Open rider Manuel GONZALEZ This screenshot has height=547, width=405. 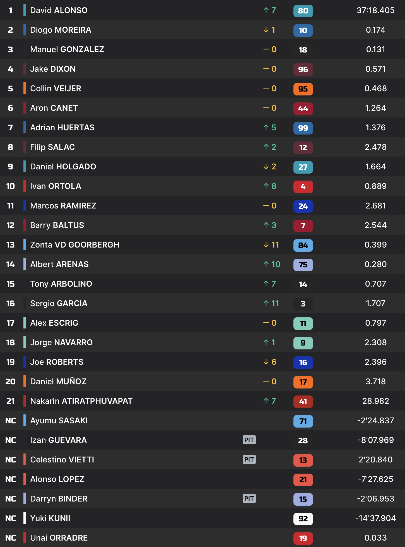pos(67,49)
